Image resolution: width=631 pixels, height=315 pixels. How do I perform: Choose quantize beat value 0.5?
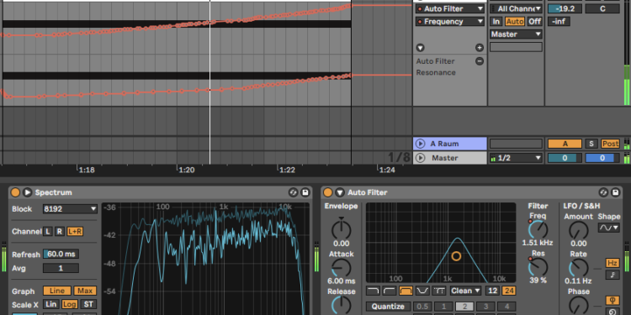tap(422, 307)
